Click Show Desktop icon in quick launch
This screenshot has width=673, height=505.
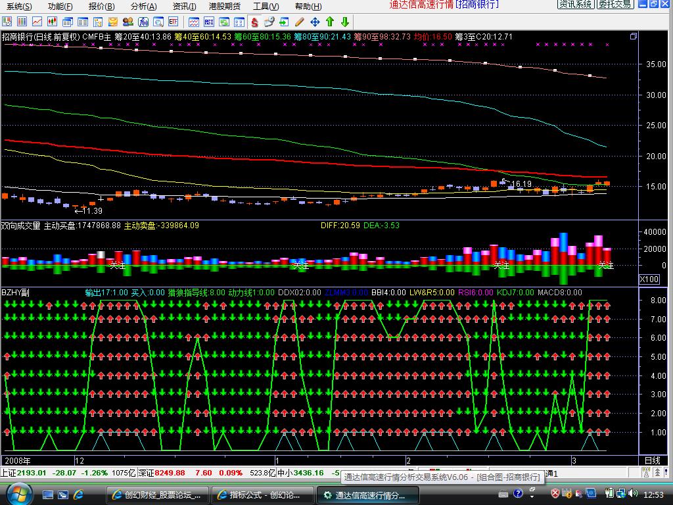[x=47, y=494]
